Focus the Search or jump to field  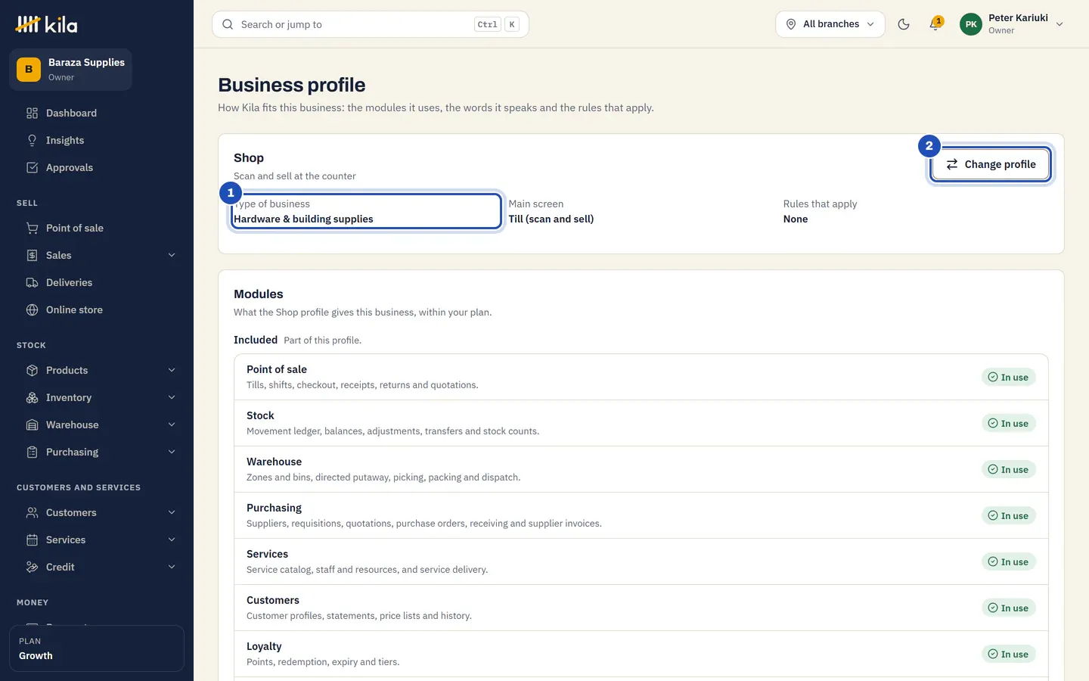tap(371, 24)
